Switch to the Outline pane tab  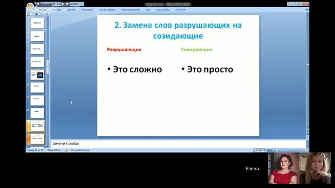pos(36,14)
